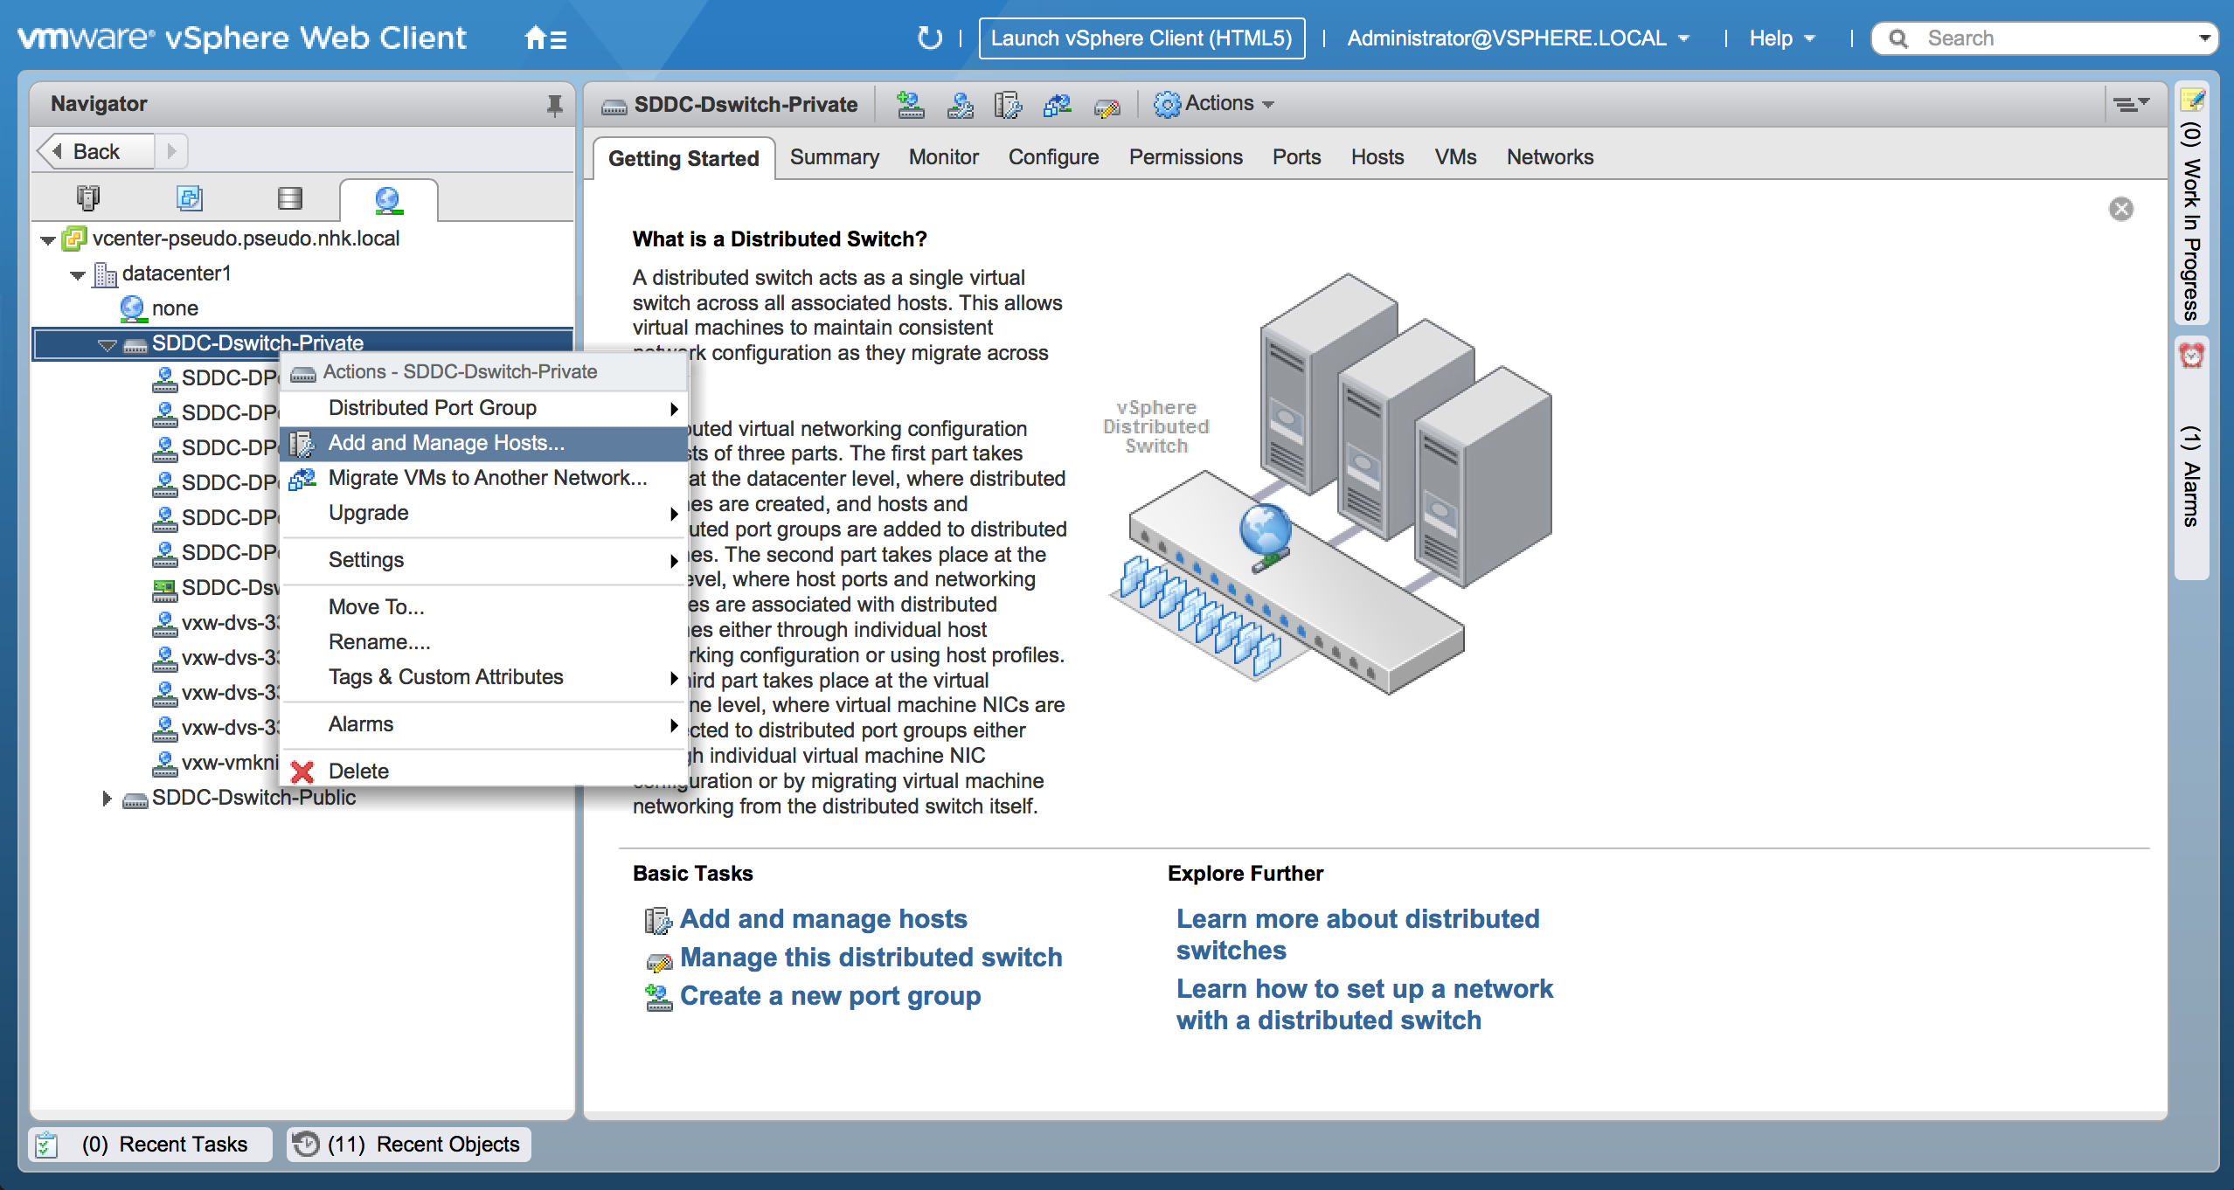The height and width of the screenshot is (1190, 2234).
Task: Click the red Delete icon in context menu
Action: (x=302, y=771)
